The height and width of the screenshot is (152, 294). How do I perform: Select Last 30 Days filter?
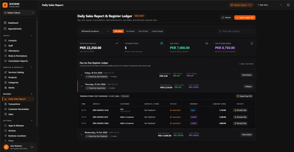[x=143, y=31]
